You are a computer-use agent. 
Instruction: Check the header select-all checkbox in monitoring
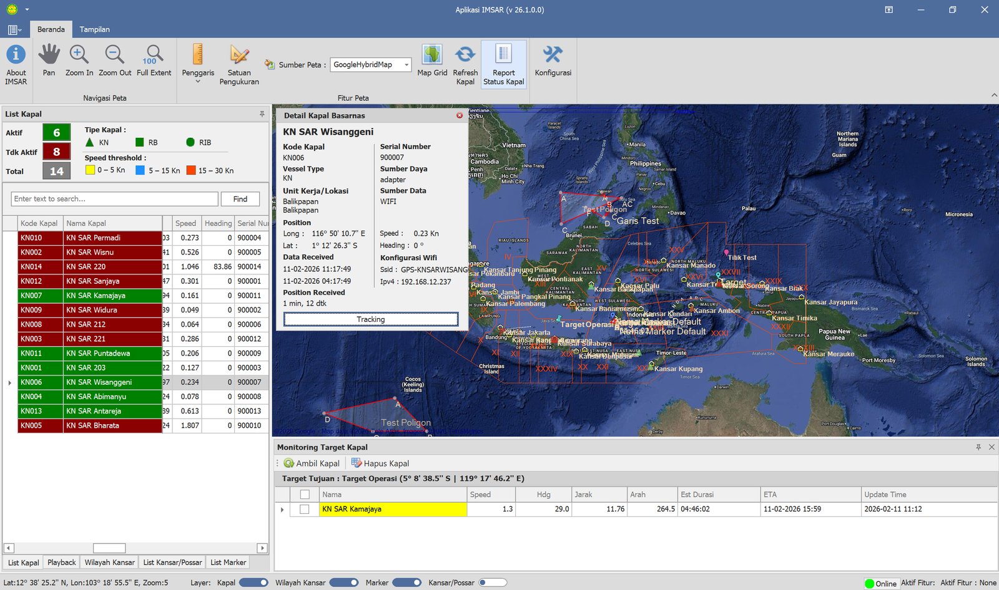click(305, 495)
